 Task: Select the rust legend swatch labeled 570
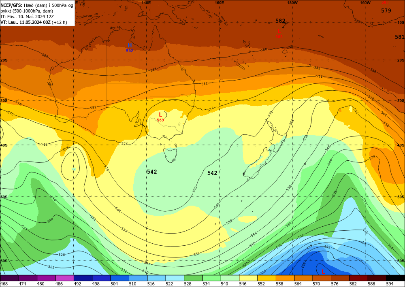pos(321,278)
